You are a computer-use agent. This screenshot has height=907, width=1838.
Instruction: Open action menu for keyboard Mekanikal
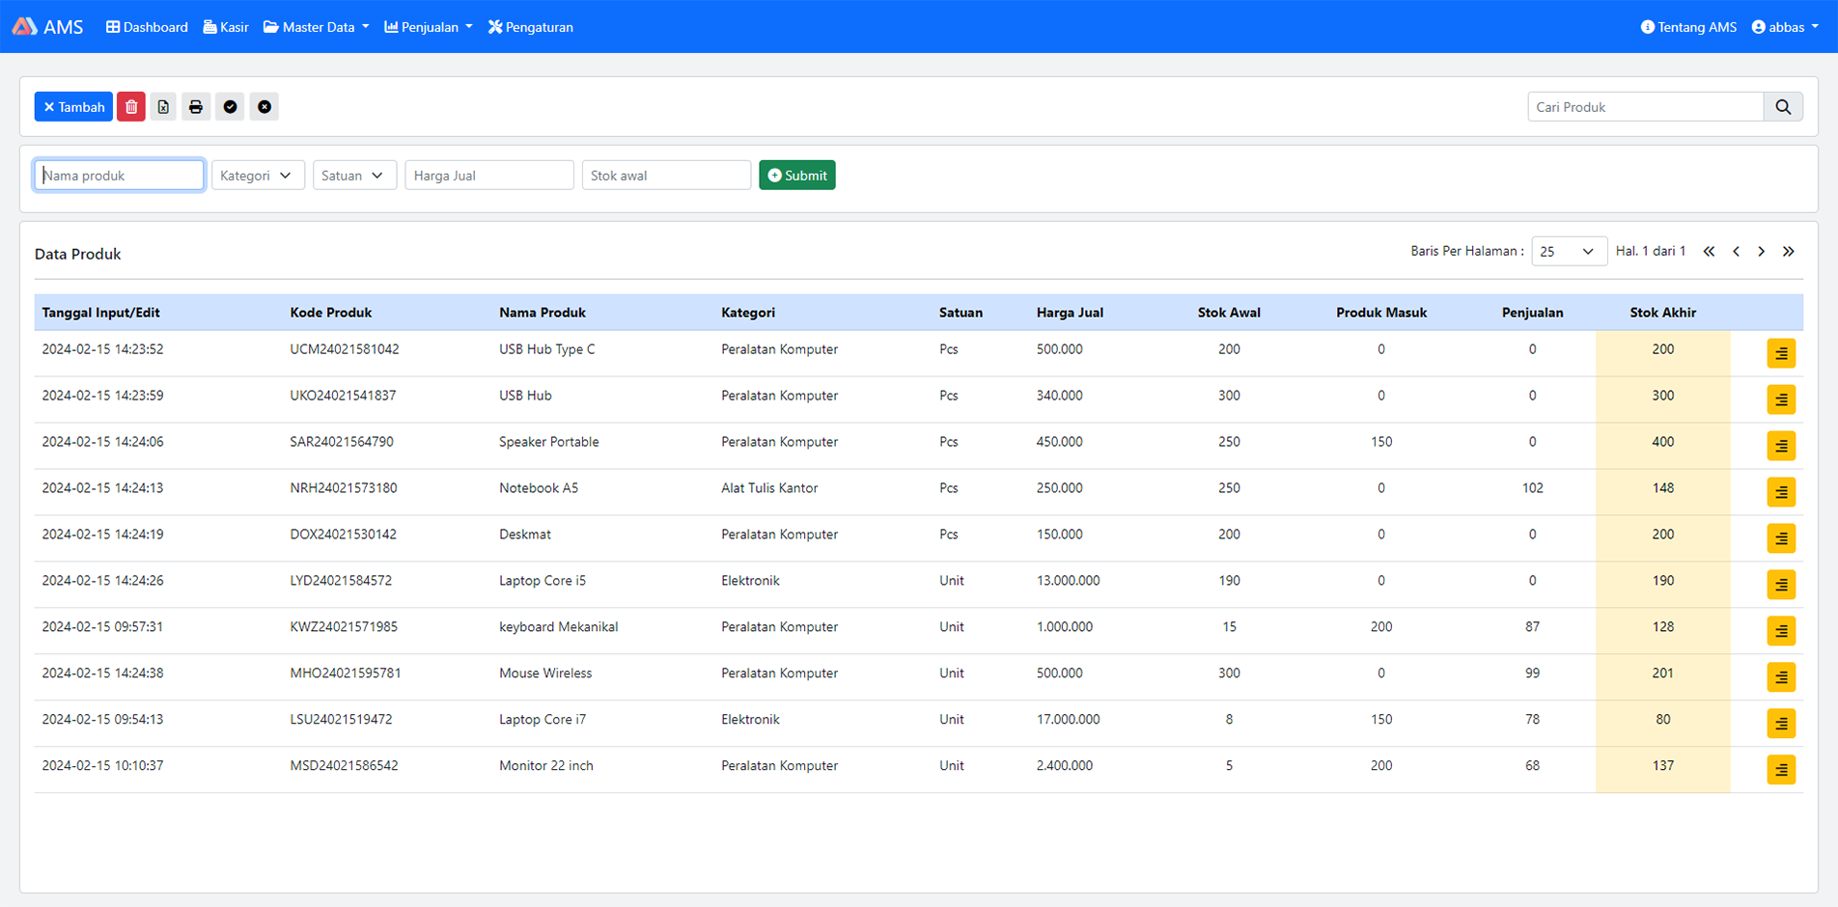1781,631
